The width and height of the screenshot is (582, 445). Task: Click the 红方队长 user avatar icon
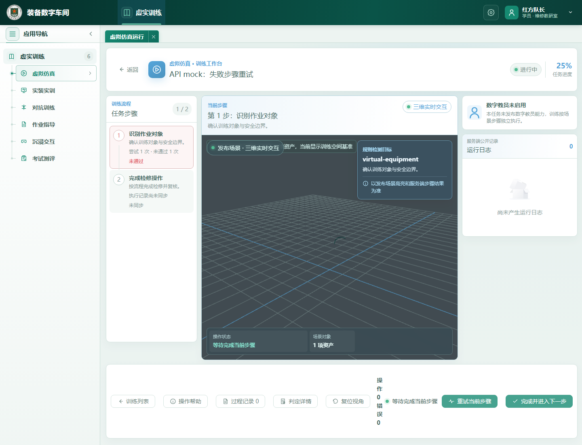point(512,13)
